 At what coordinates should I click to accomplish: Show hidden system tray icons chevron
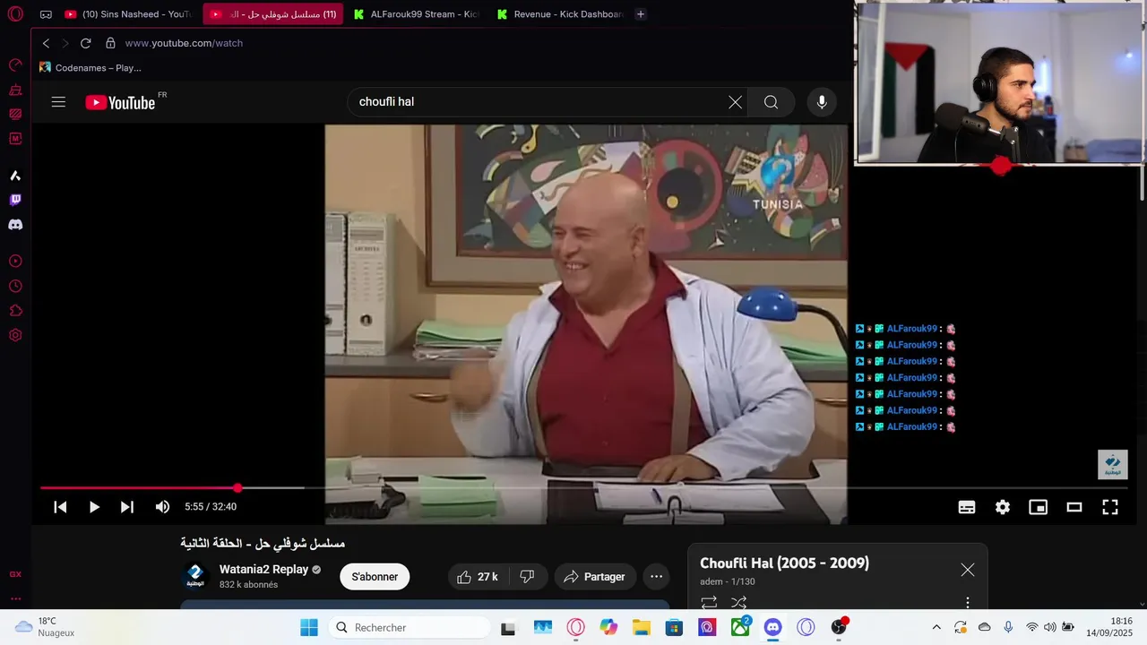936,627
